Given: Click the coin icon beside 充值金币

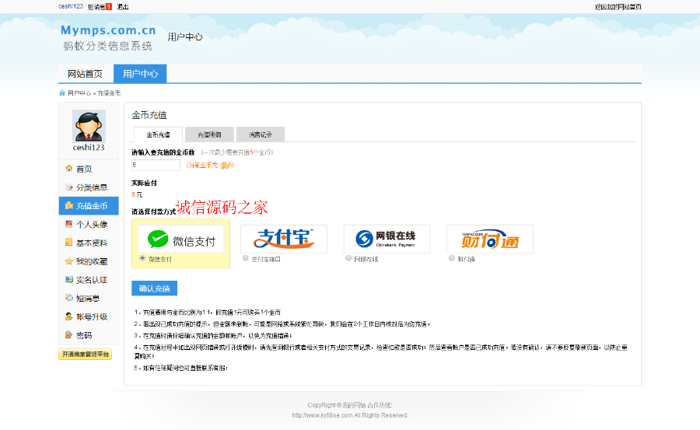Looking at the screenshot, I should [68, 205].
